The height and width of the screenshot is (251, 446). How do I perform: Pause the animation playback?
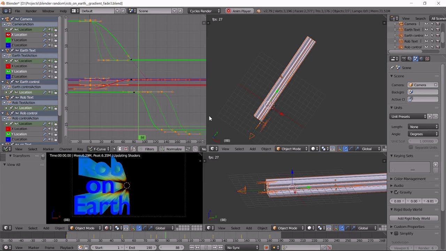tap(206, 248)
